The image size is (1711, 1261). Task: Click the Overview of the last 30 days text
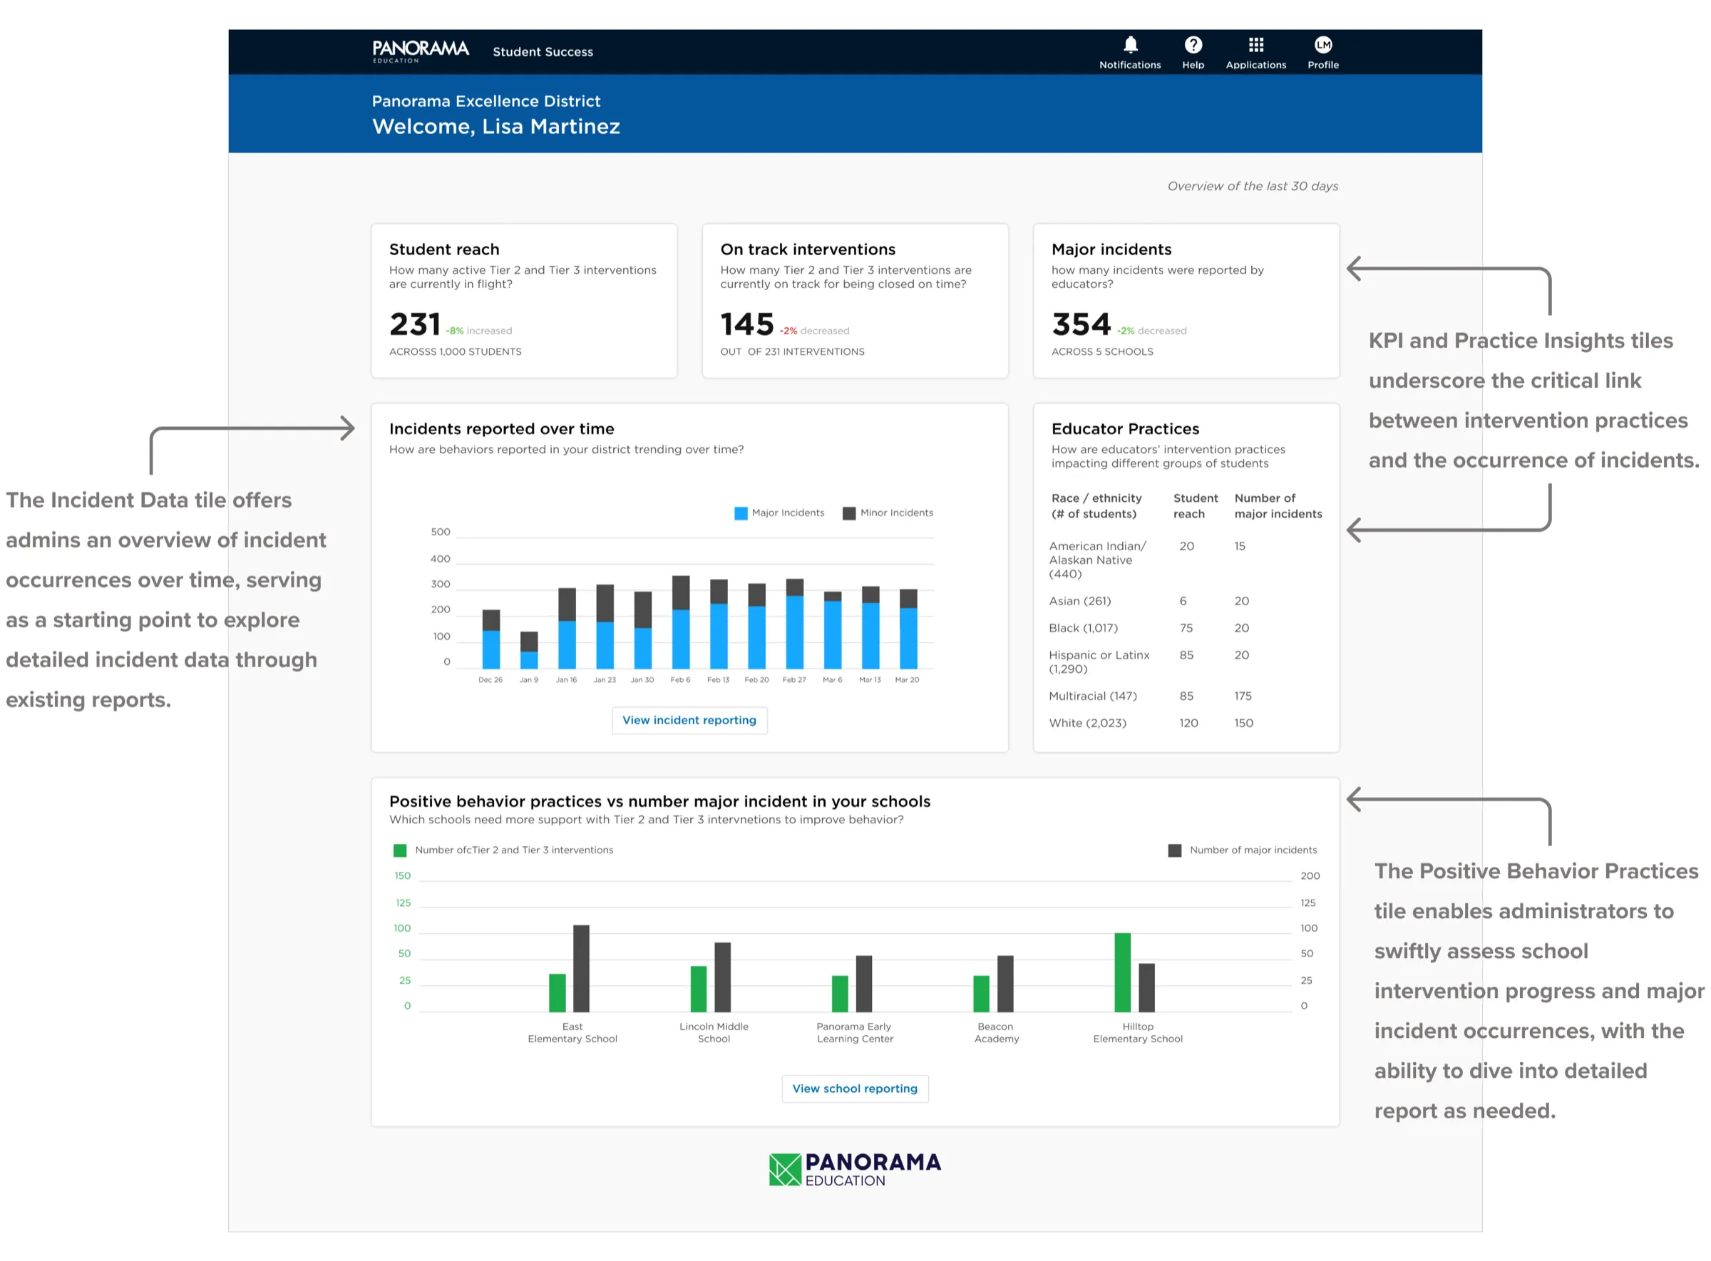[1252, 186]
